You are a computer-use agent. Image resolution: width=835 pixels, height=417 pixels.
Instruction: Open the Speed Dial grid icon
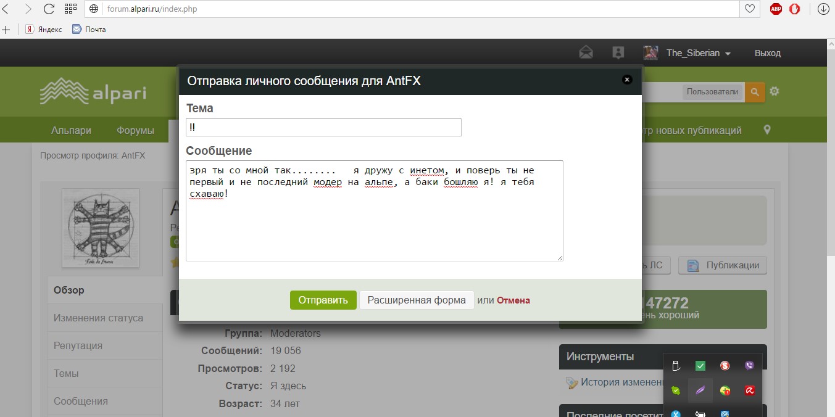coord(70,9)
